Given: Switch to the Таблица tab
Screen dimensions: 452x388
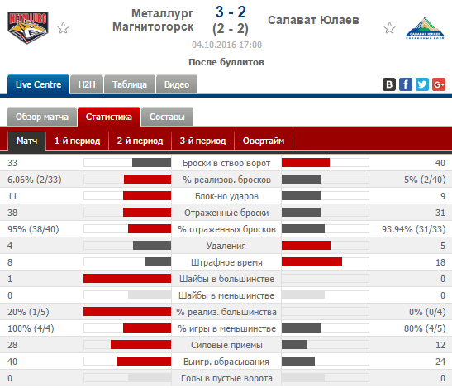Looking at the screenshot, I should click(130, 84).
